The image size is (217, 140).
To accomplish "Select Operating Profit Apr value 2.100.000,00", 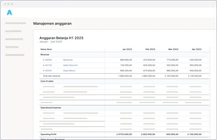I will pos(195,134).
